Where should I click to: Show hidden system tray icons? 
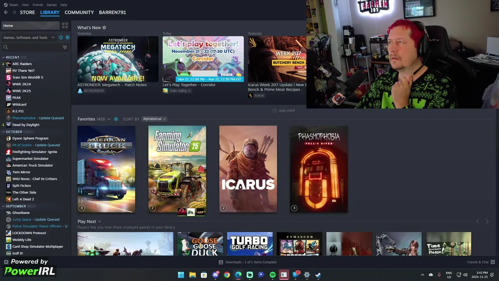[x=422, y=275]
